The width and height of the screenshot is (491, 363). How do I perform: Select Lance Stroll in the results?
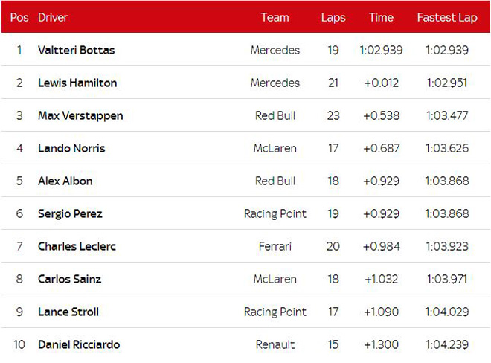(68, 312)
